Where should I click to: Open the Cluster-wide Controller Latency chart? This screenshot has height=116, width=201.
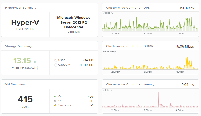click(150, 98)
